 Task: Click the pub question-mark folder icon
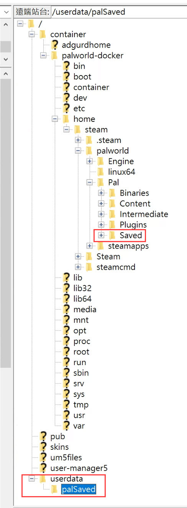tap(43, 436)
